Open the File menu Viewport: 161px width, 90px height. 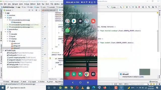click(2, 4)
